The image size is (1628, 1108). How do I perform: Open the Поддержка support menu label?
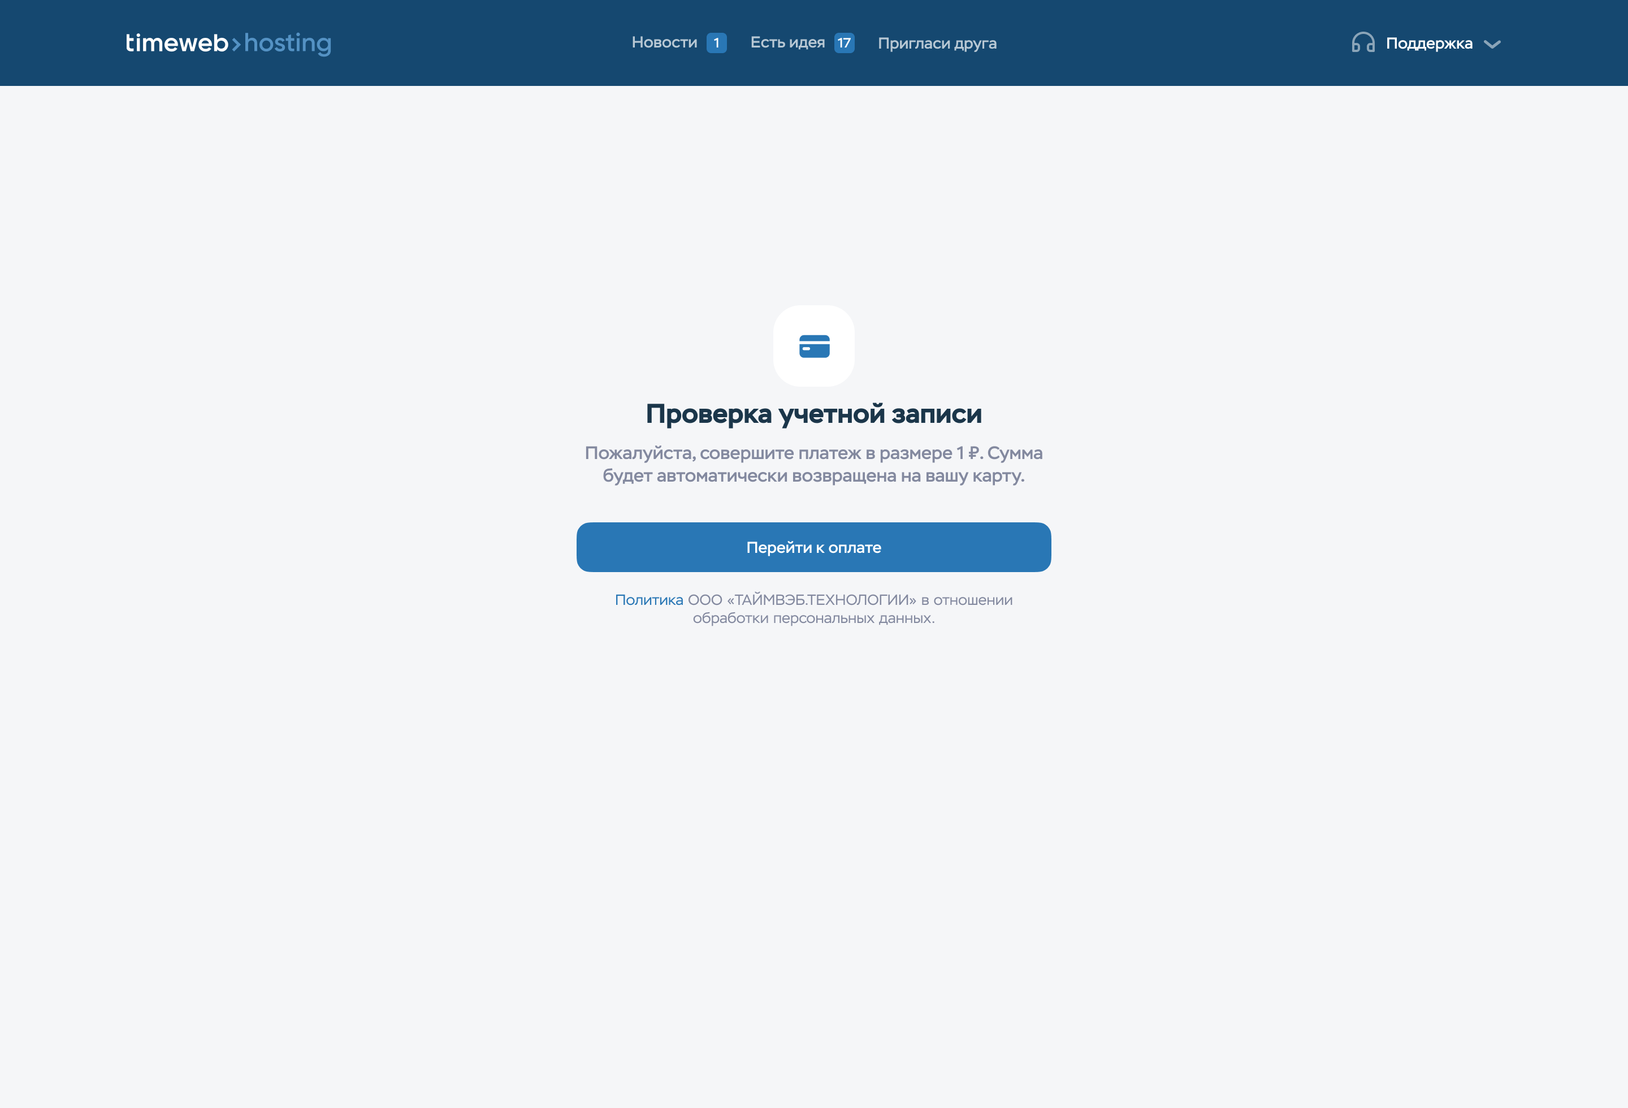pos(1428,44)
